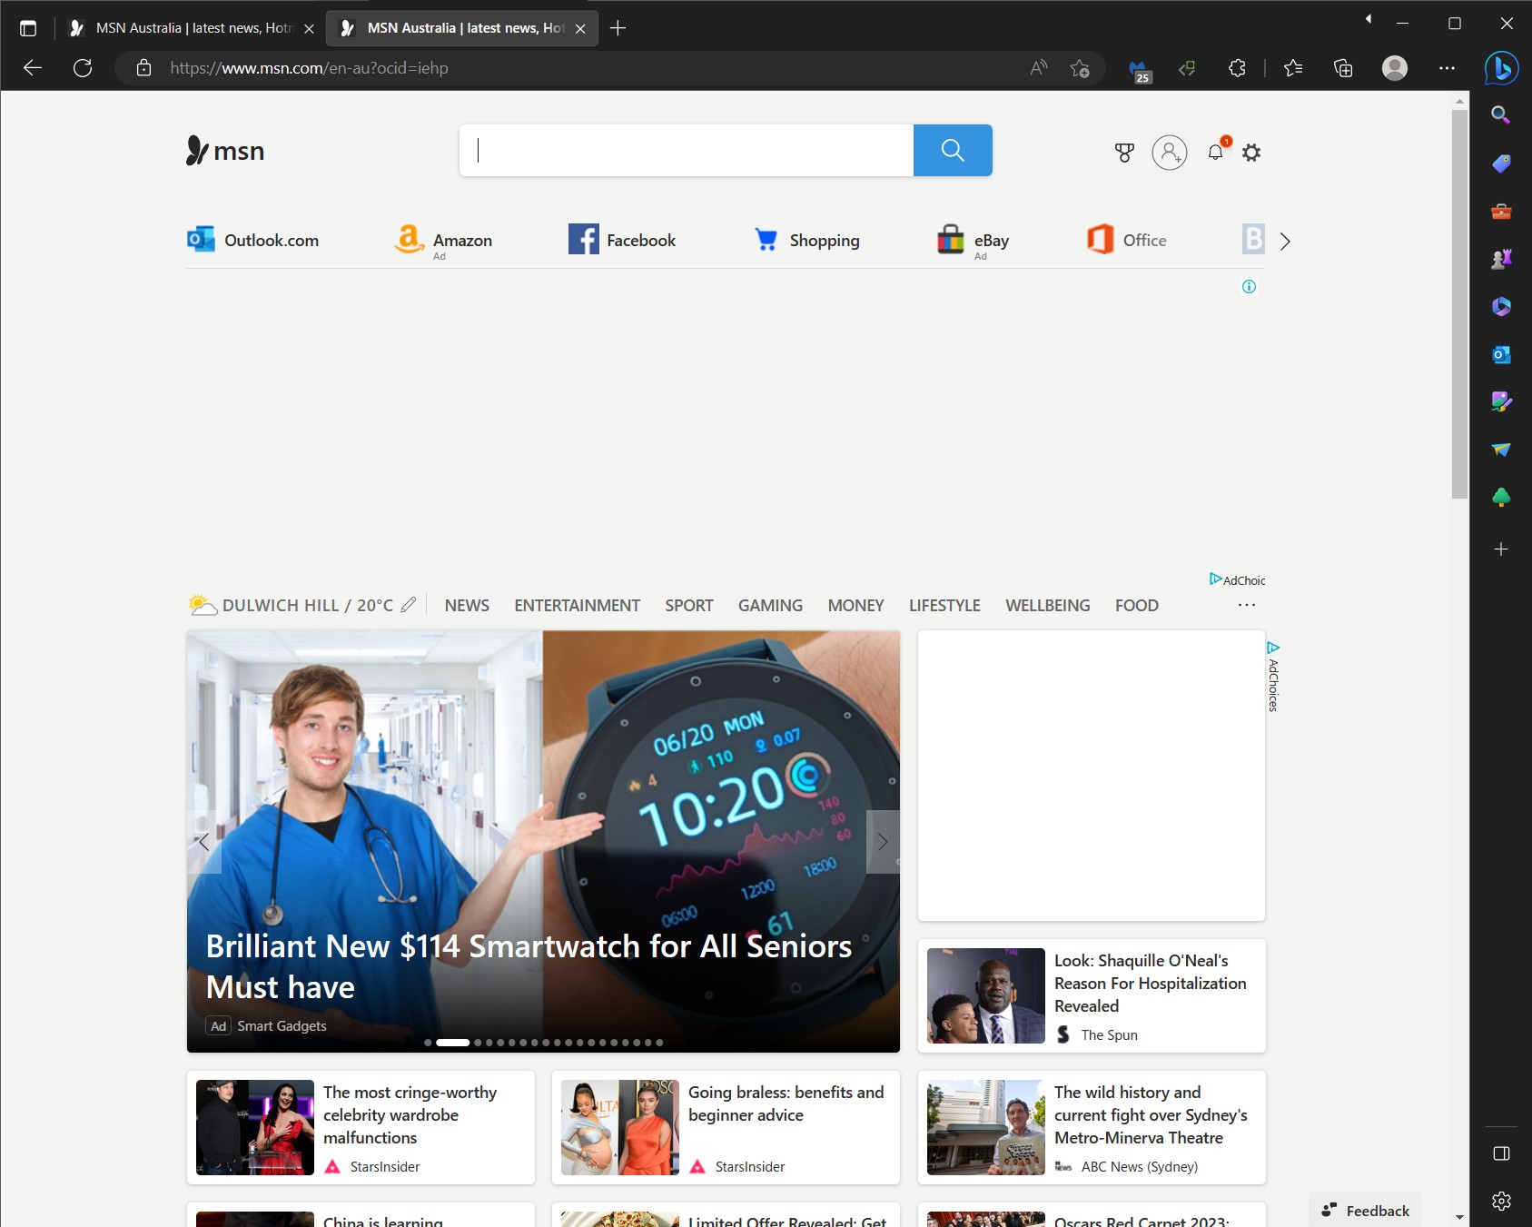Start Read Aloud from the address bar
Image resolution: width=1532 pixels, height=1227 pixels.
(x=1039, y=68)
